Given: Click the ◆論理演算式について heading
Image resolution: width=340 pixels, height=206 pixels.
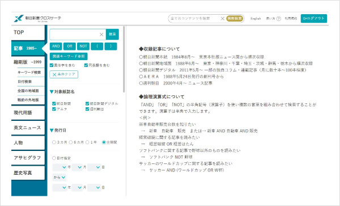Looking at the screenshot, I should [x=161, y=97].
